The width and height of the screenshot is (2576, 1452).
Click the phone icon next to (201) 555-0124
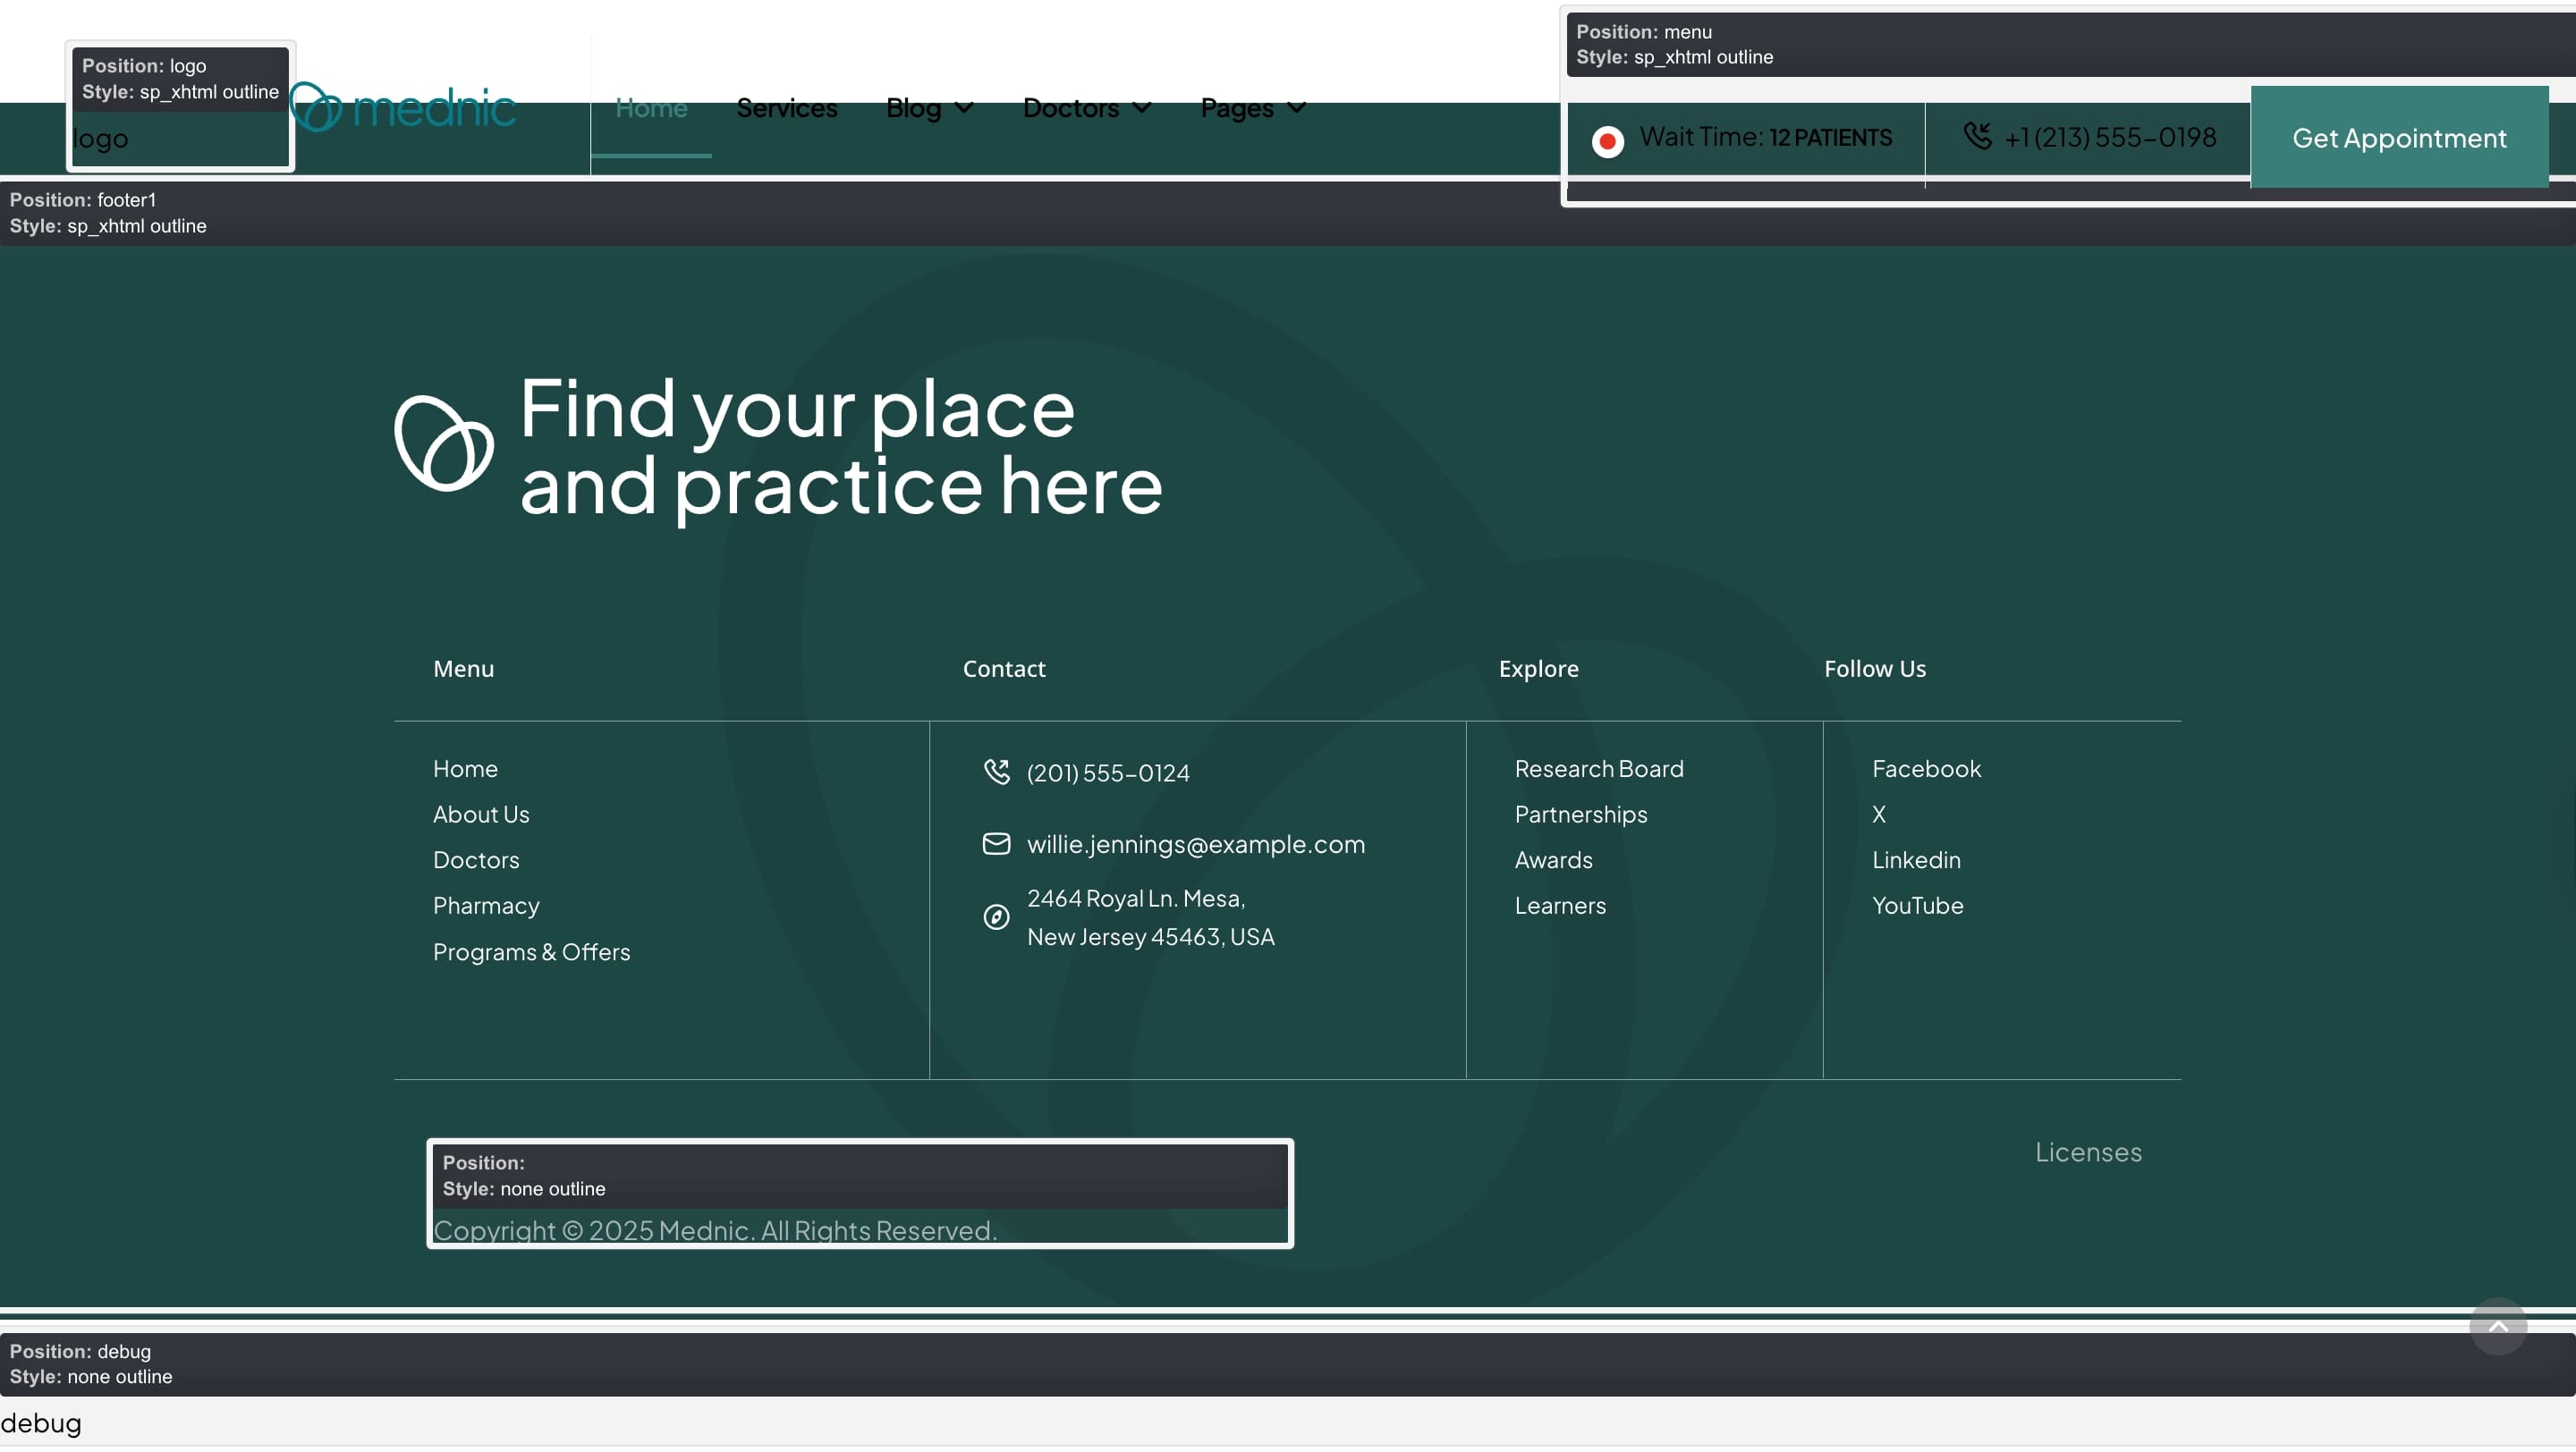pyautogui.click(x=996, y=772)
